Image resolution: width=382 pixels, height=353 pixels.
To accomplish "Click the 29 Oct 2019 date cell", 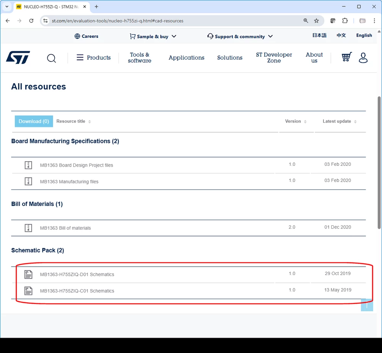I will (x=337, y=274).
